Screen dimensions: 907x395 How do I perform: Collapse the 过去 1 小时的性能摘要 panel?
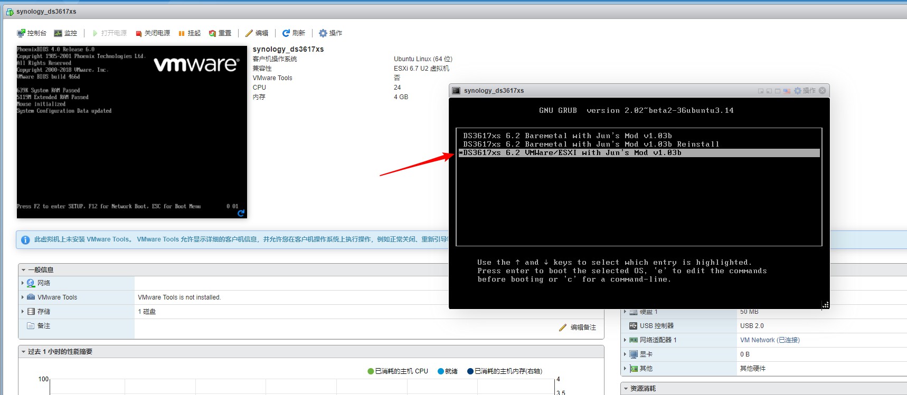coord(24,352)
